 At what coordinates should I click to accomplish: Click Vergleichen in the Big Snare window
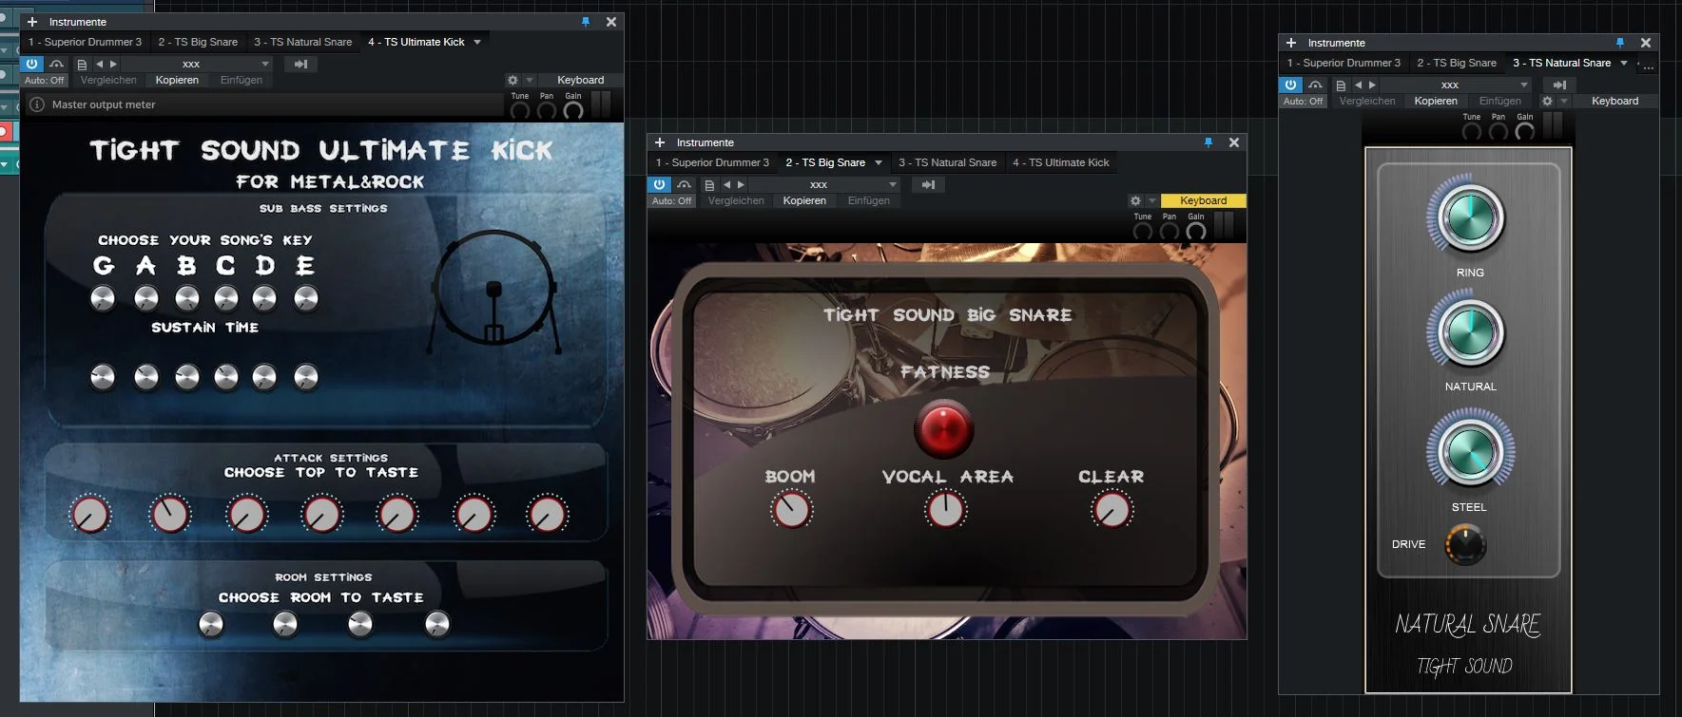click(x=736, y=201)
